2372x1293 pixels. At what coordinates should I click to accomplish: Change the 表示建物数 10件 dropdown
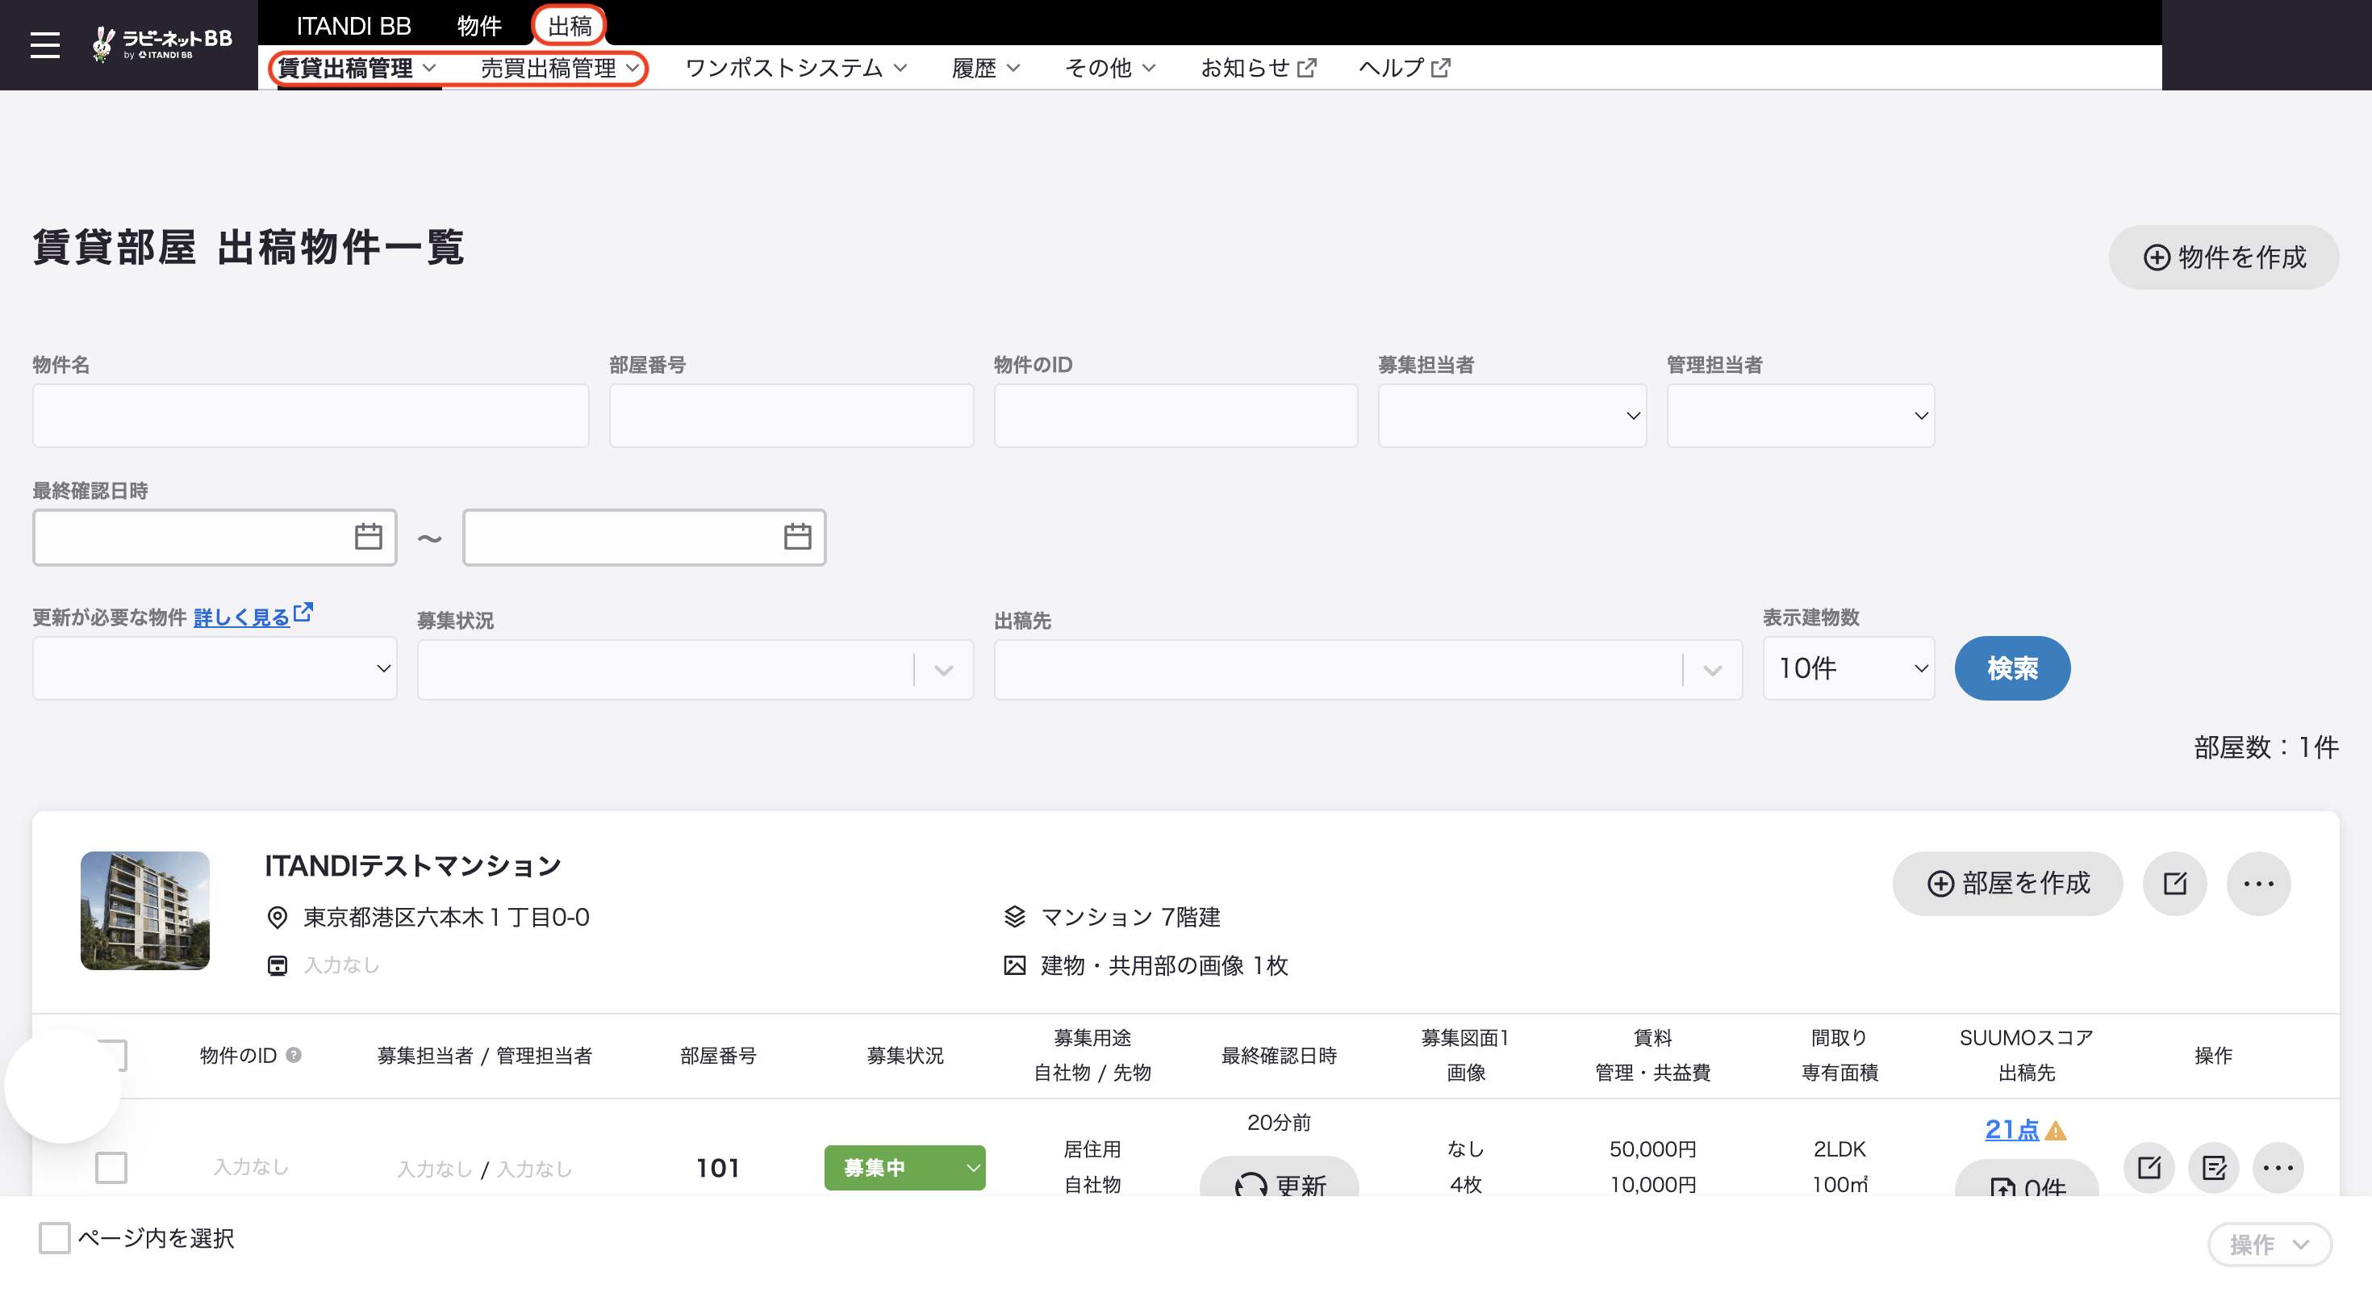click(1848, 667)
